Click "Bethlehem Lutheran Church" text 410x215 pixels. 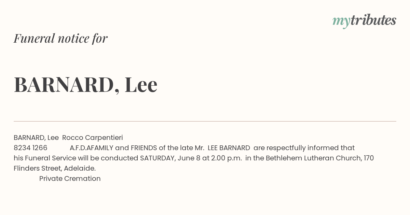pos(314,158)
